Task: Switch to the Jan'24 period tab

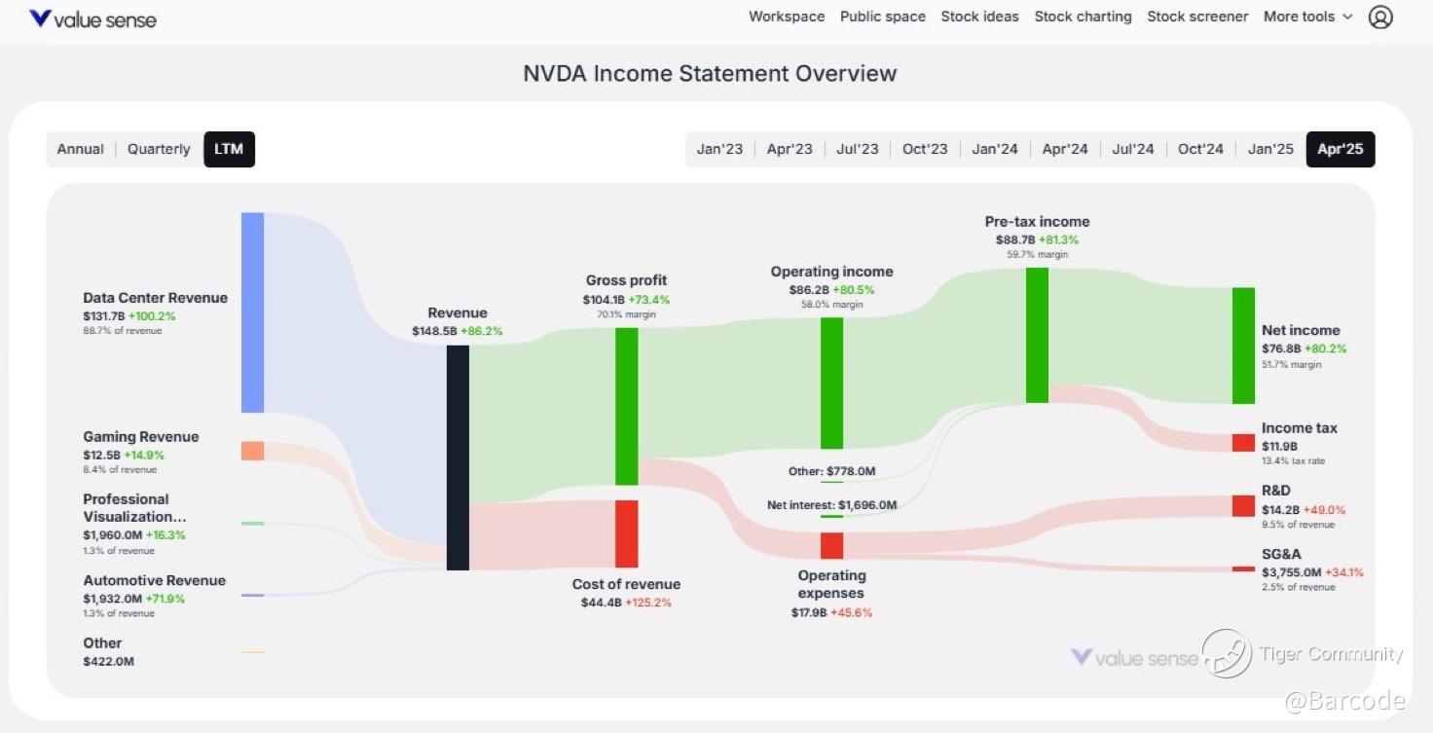Action: tap(995, 149)
